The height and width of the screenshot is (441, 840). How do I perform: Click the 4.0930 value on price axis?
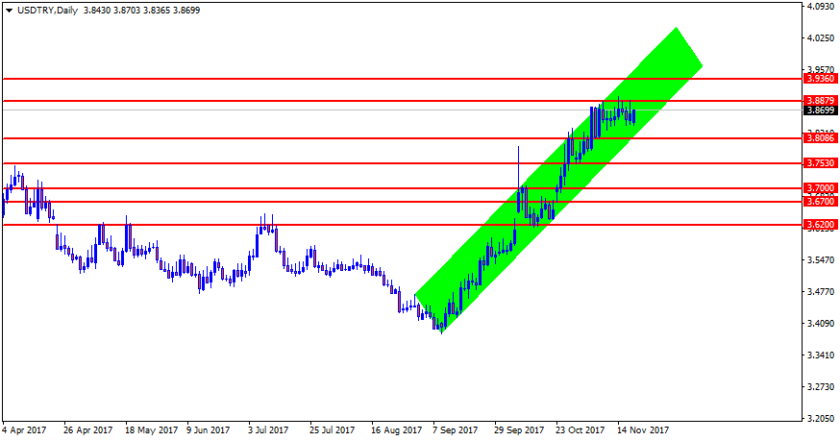[x=820, y=7]
